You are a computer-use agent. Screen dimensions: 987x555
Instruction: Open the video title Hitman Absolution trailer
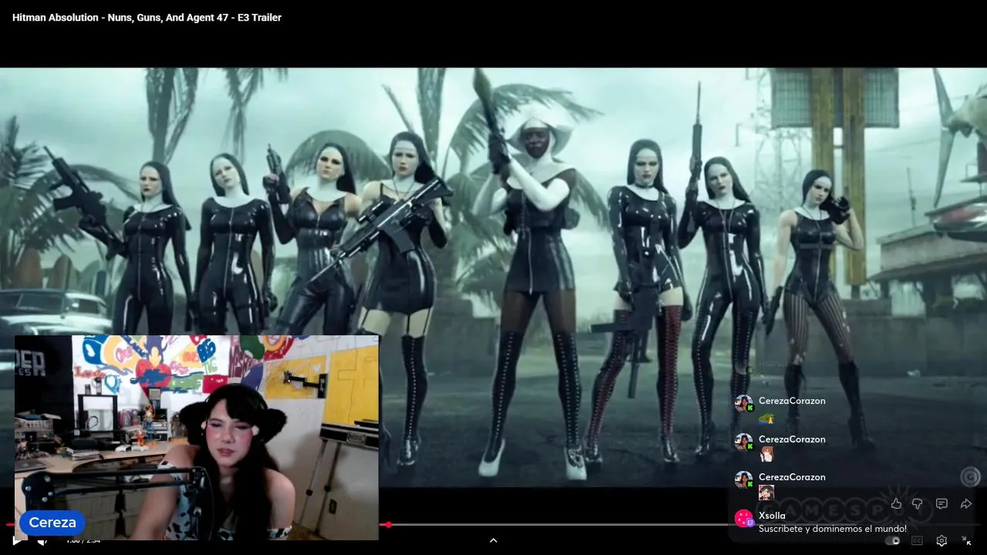coord(147,17)
